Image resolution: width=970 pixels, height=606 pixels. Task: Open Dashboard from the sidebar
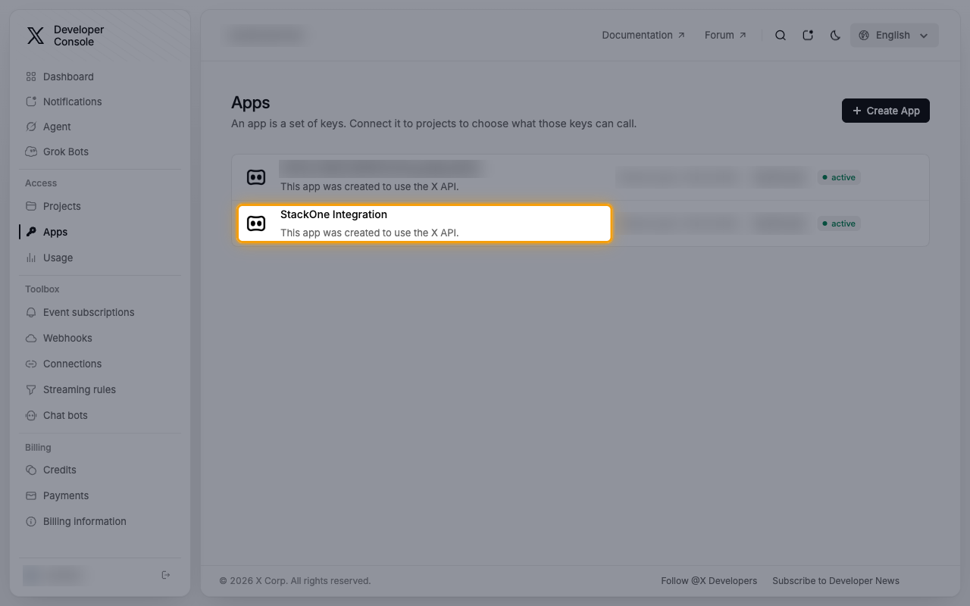[x=68, y=77]
